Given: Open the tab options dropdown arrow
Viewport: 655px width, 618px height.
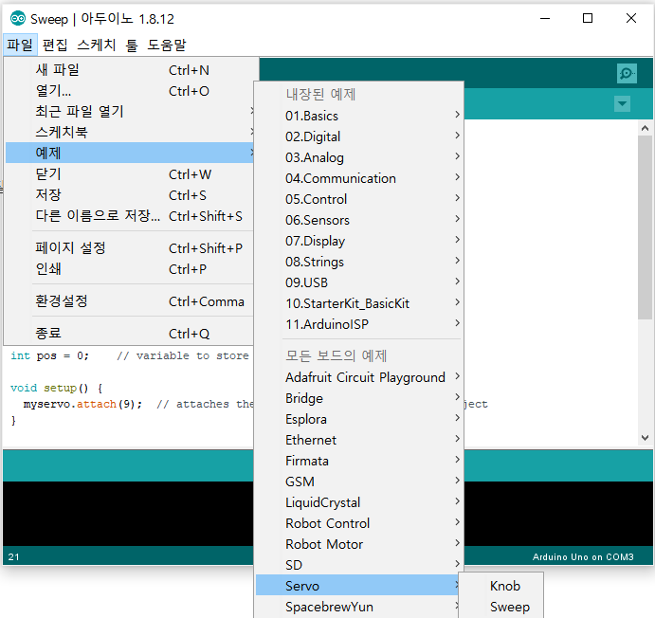Looking at the screenshot, I should coord(622,103).
